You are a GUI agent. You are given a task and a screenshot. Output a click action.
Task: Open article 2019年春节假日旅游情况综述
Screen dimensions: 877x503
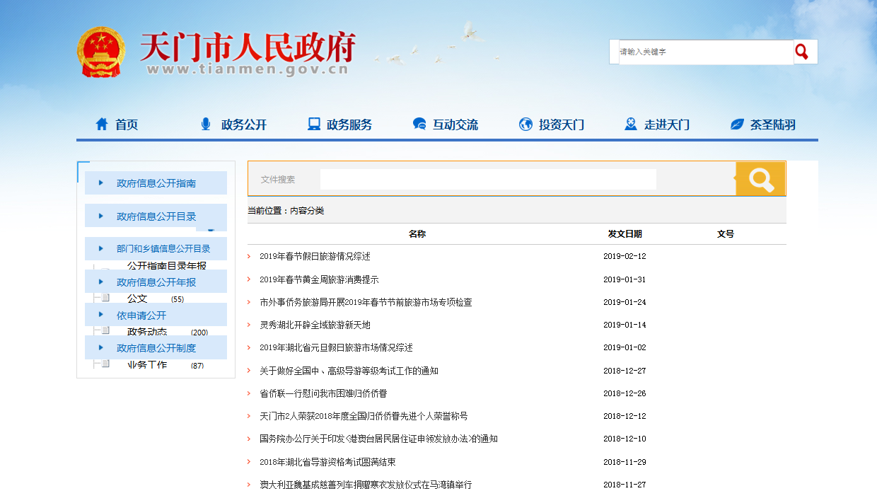coord(315,256)
